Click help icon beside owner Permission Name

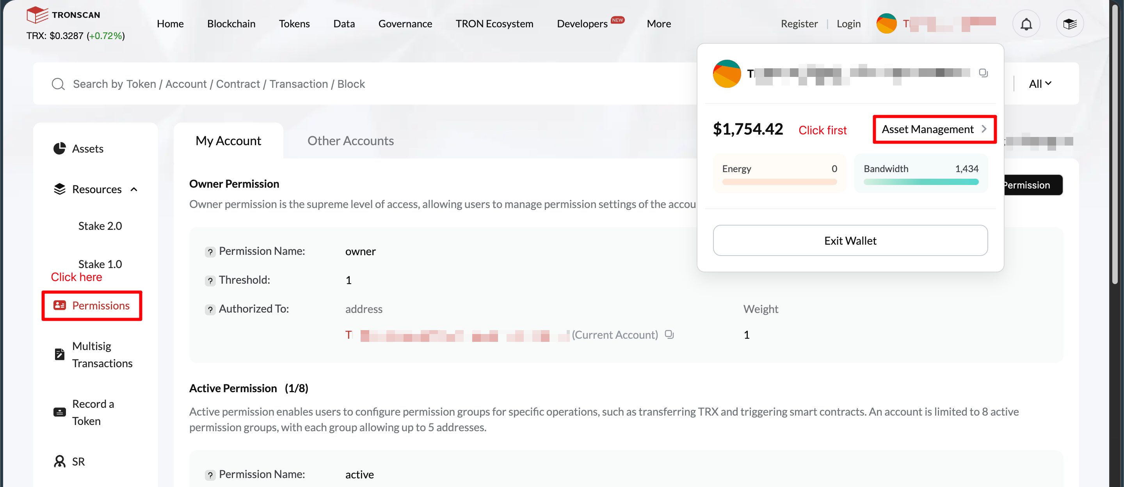(210, 252)
